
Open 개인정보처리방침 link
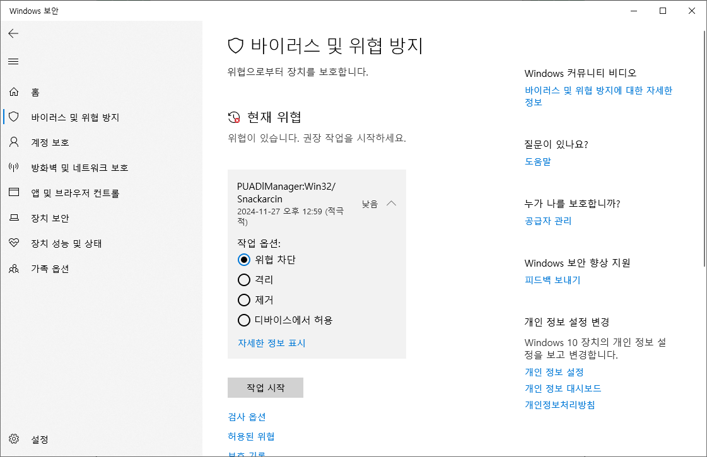(559, 405)
